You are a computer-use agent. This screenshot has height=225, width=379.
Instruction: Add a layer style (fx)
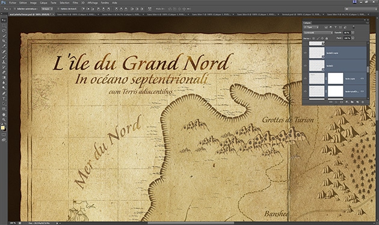(336, 102)
